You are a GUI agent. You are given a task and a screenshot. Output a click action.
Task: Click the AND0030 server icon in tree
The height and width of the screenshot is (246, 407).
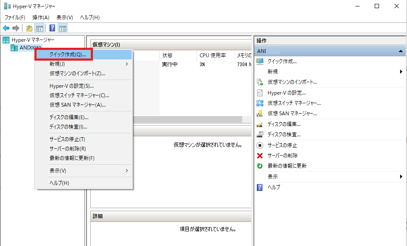[x=14, y=48]
